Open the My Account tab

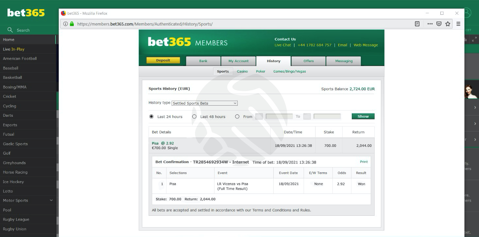coord(238,61)
